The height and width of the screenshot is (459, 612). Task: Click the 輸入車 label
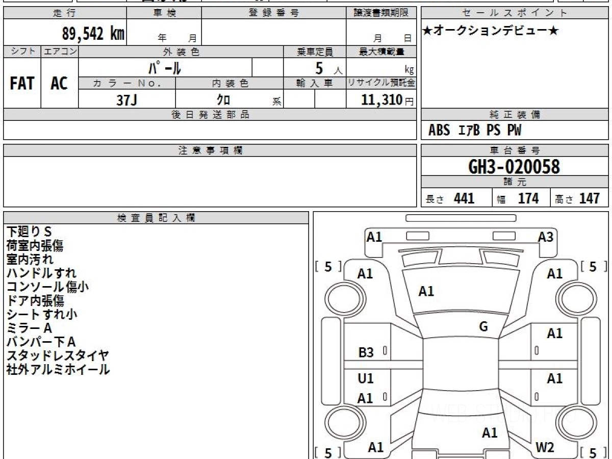tap(315, 84)
